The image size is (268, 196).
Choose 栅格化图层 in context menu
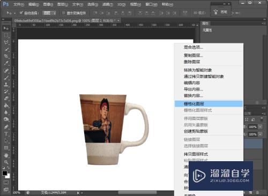click(x=209, y=104)
